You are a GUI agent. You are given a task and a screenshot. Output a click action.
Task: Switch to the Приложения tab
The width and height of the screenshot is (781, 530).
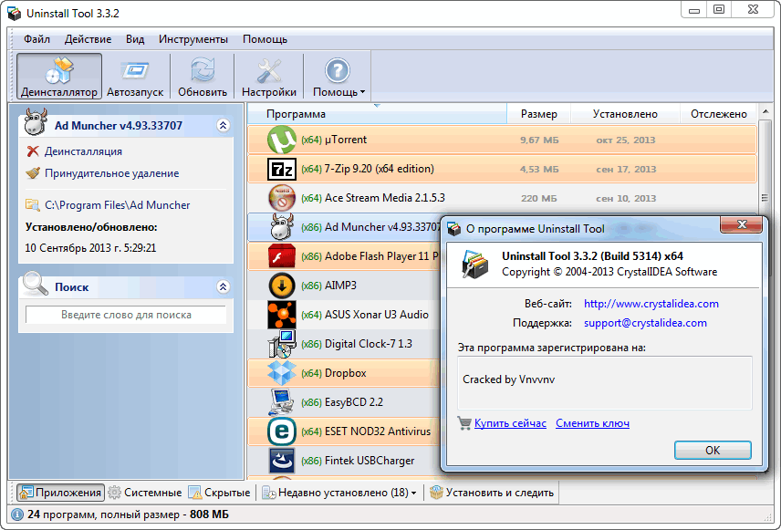point(61,493)
